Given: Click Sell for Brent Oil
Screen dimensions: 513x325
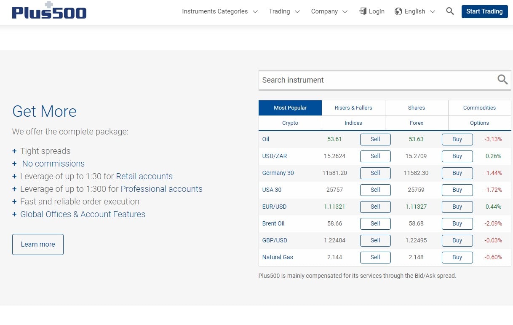Looking at the screenshot, I should [375, 224].
